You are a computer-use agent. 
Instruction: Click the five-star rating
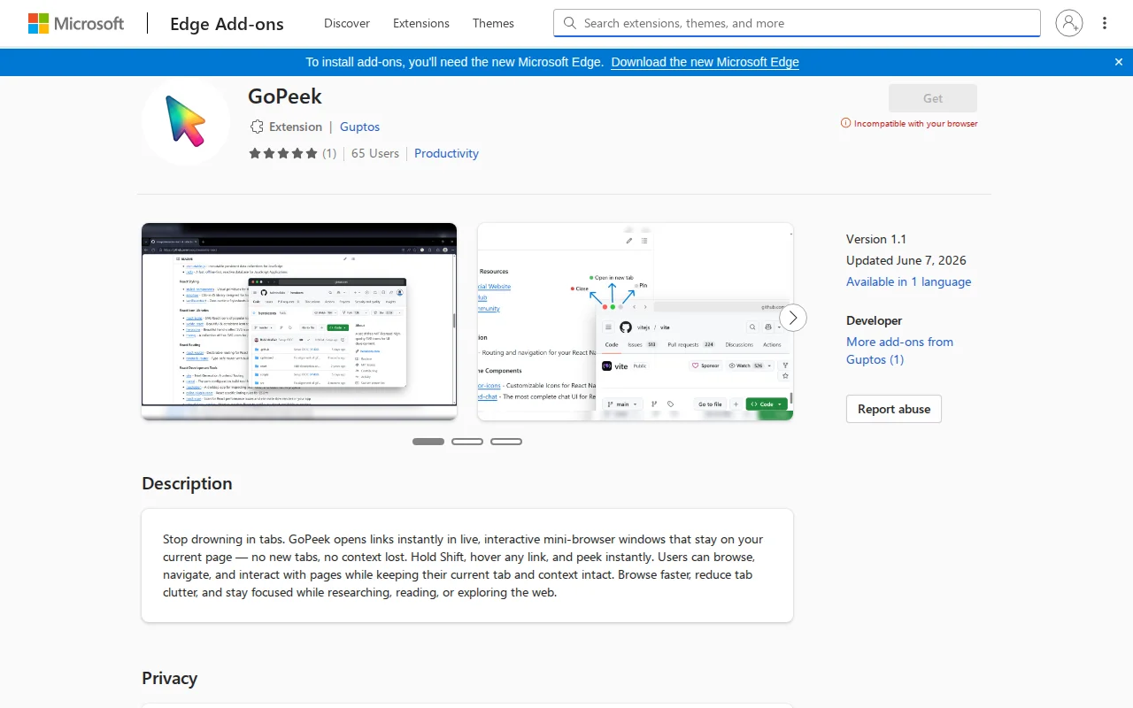tap(283, 153)
